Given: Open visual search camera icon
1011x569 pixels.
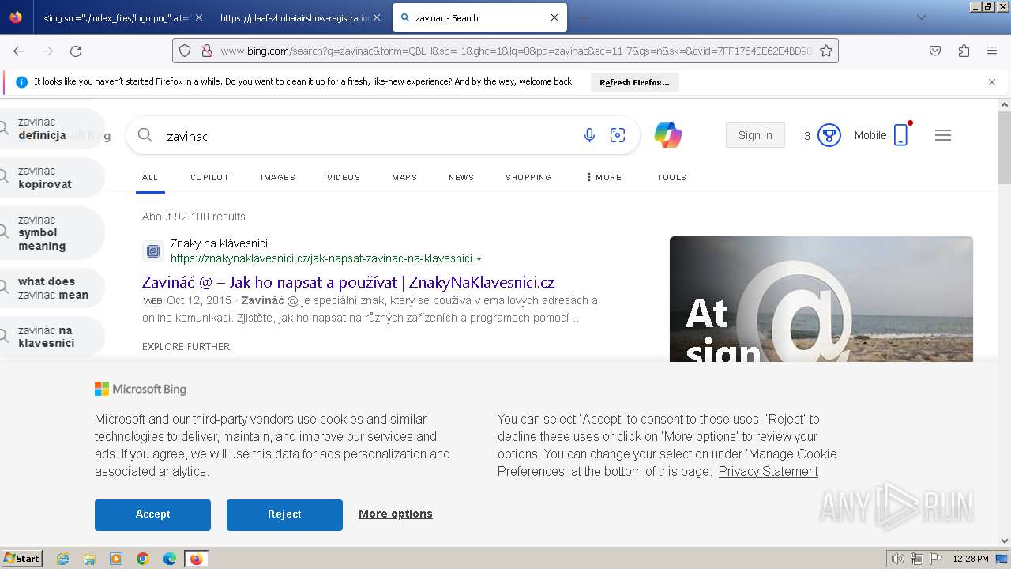Looking at the screenshot, I should pos(618,135).
